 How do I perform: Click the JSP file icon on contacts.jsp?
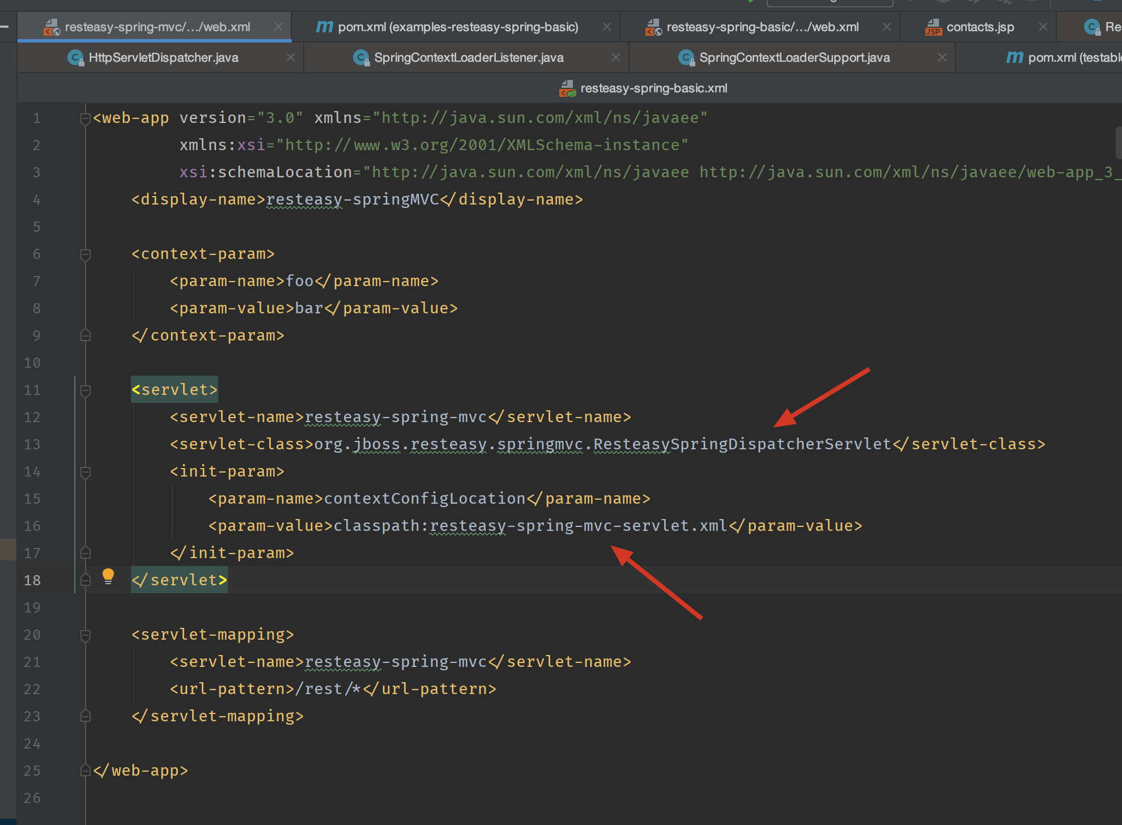pos(933,27)
